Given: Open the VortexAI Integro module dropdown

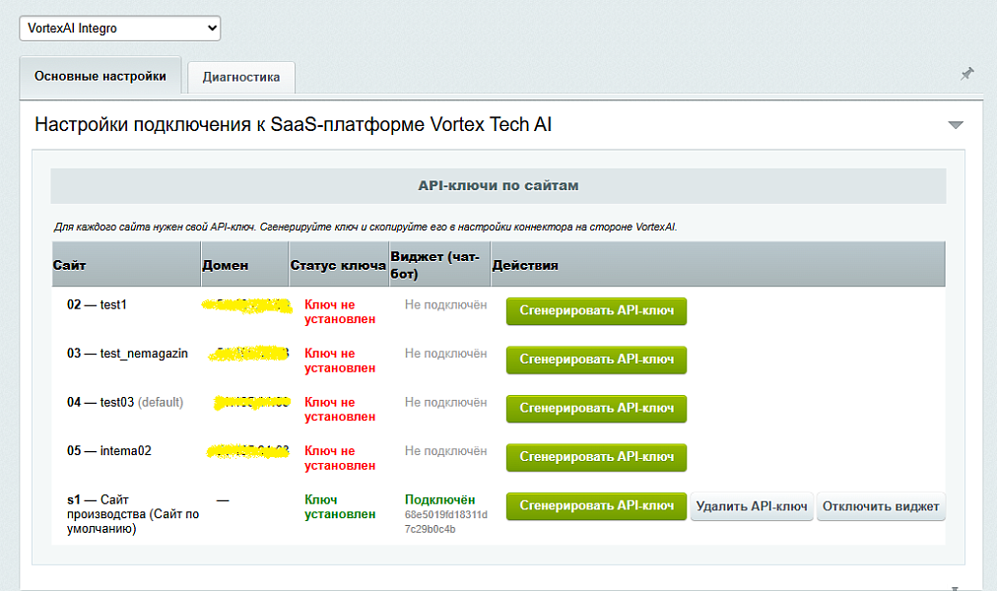Looking at the screenshot, I should (x=120, y=28).
